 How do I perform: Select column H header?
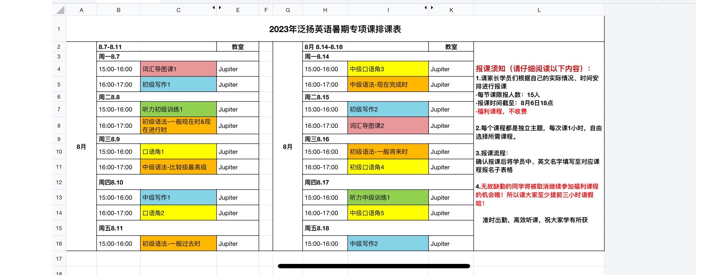325,10
